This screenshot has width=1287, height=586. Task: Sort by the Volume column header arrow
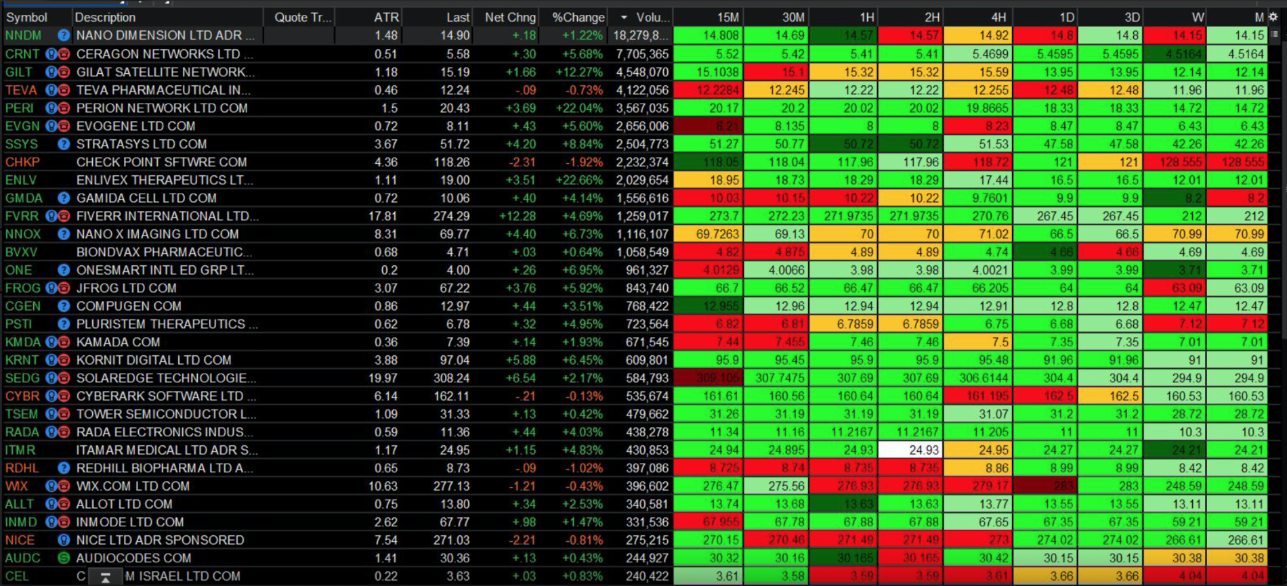(624, 18)
